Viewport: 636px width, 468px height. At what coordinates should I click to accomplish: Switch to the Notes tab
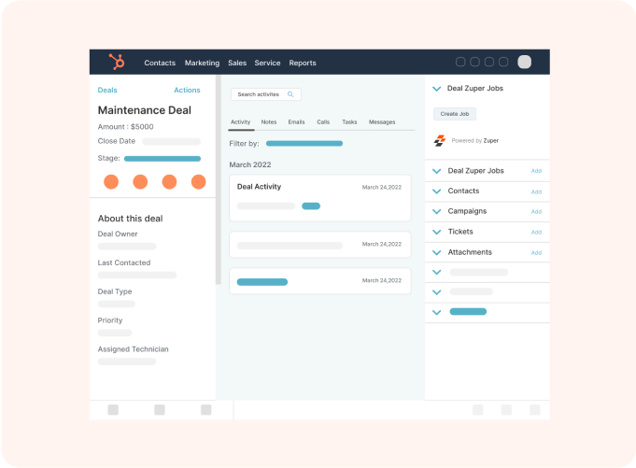point(269,122)
